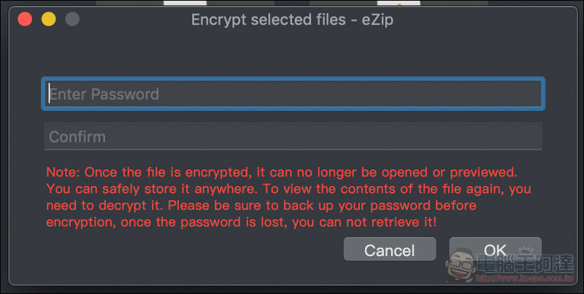Confirm encryption with the OK button

pyautogui.click(x=496, y=249)
